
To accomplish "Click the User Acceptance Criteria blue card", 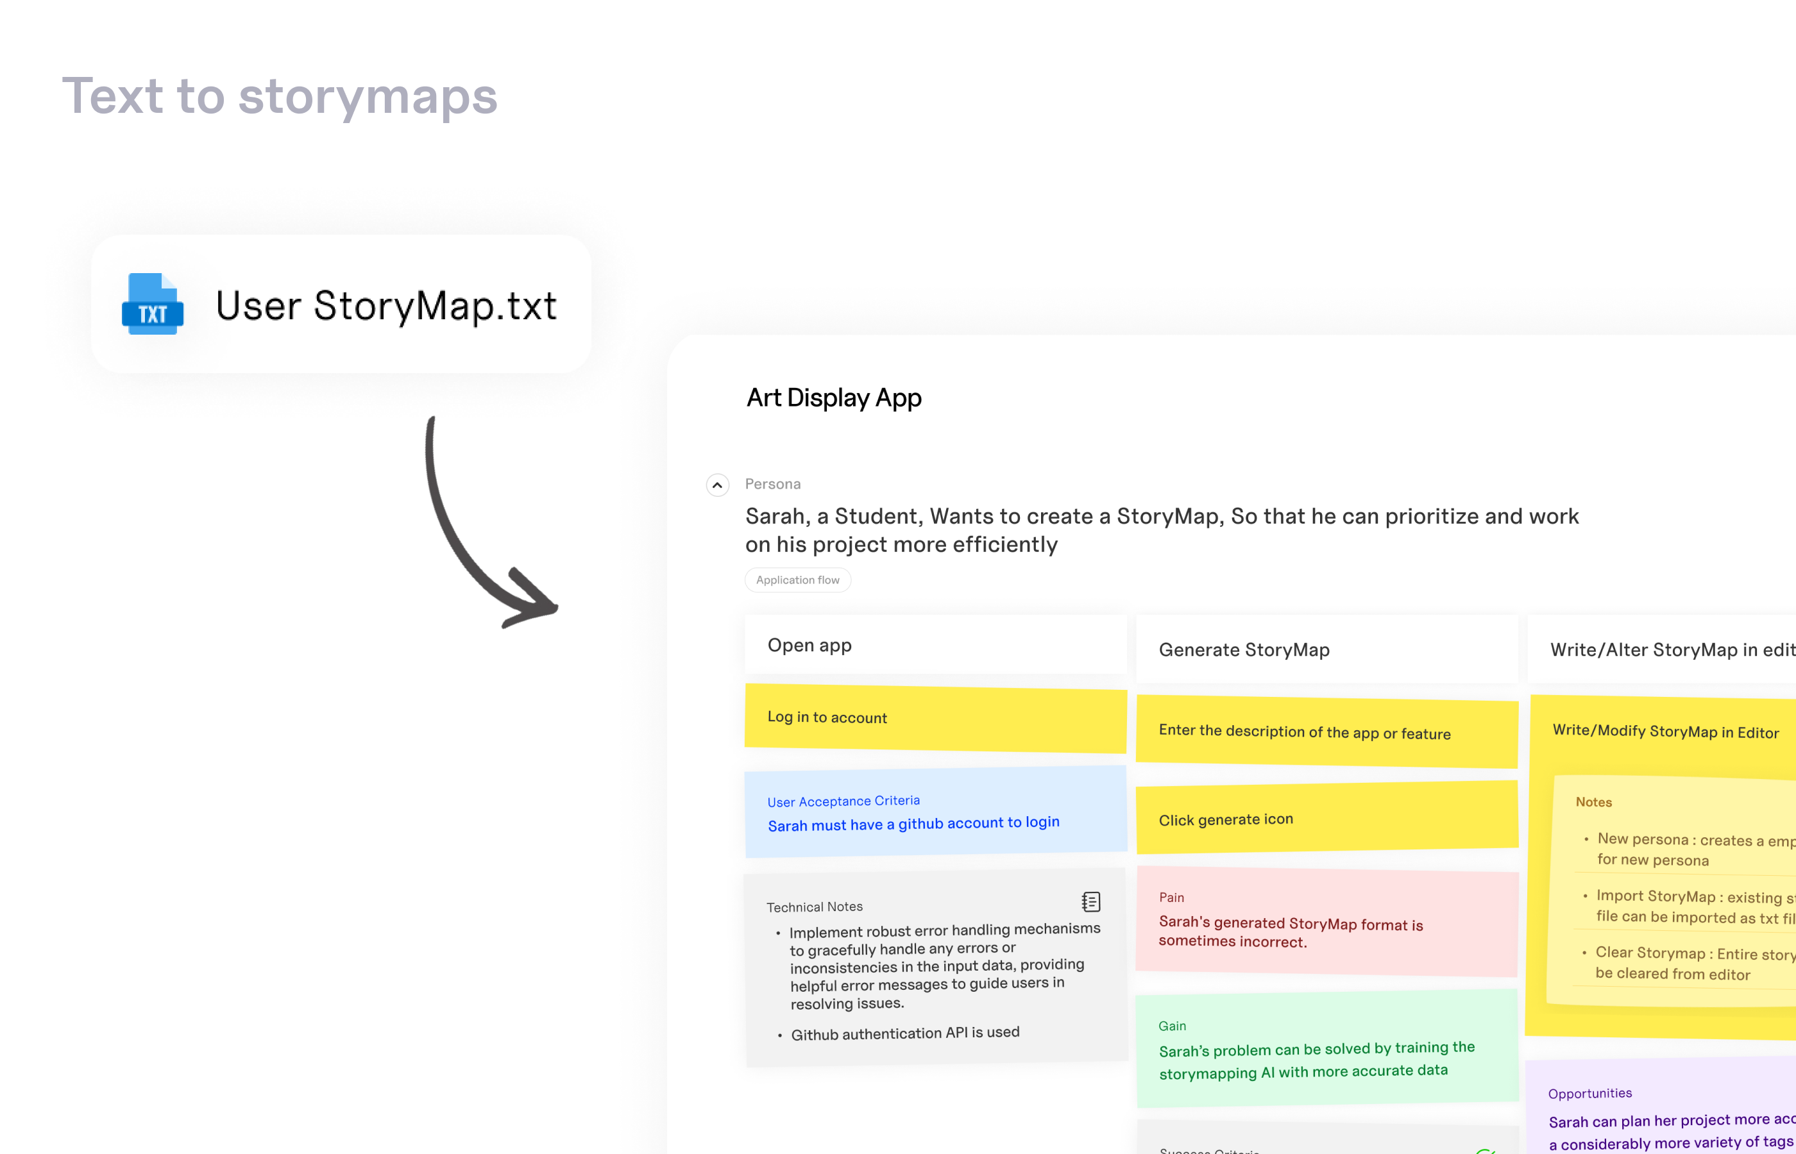I will click(x=935, y=813).
